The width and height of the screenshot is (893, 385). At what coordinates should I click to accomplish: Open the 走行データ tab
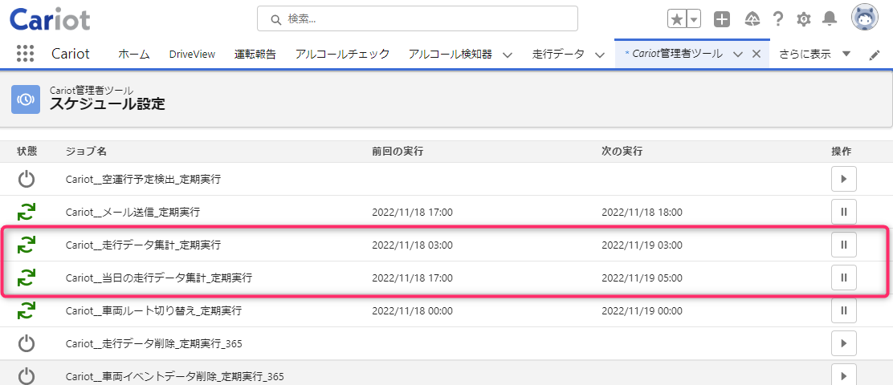(x=558, y=54)
